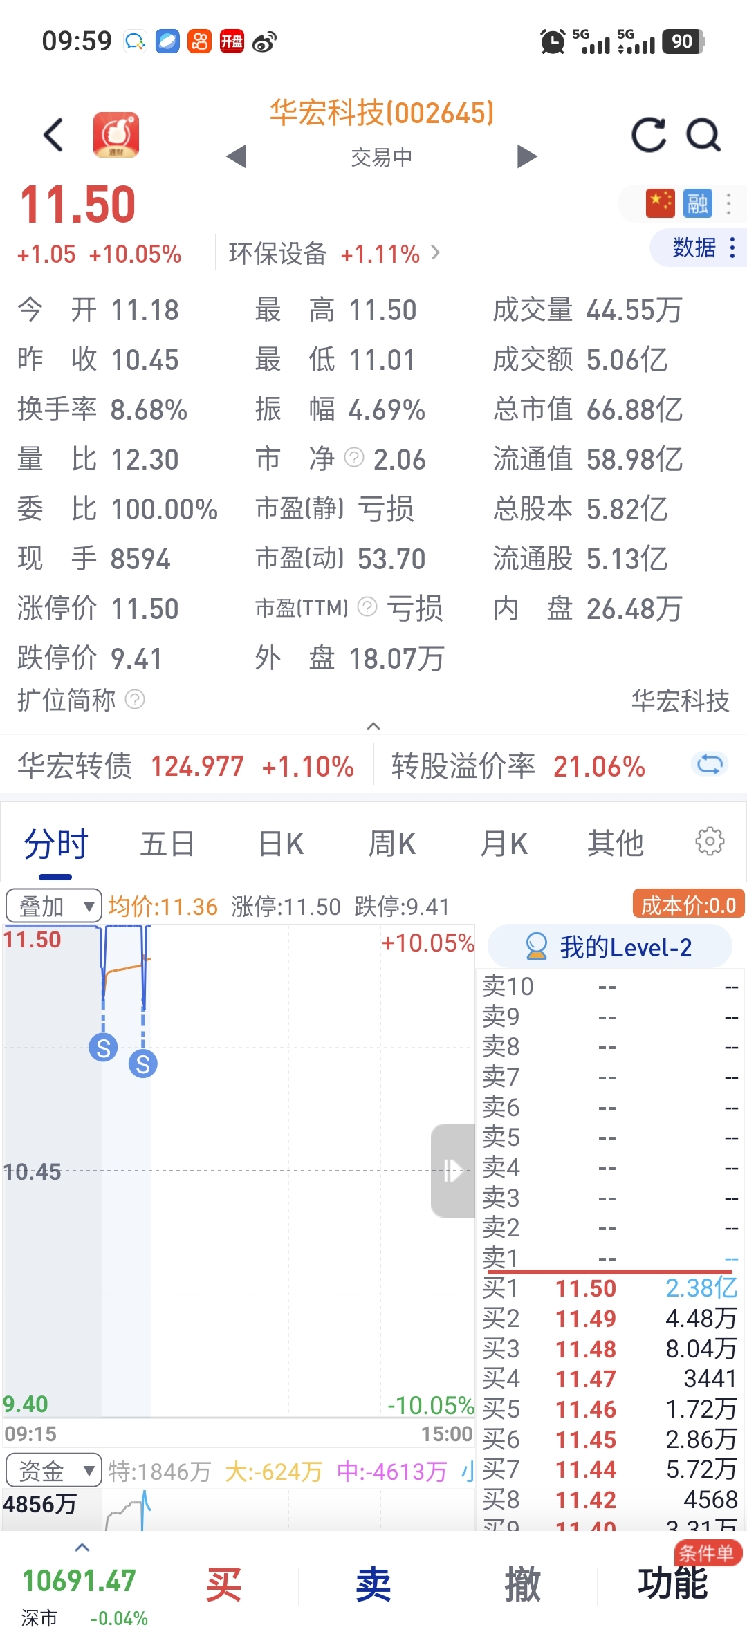Tap help icon next to 市盈(TTM)
Viewport: 747px width, 1643px height.
367,607
